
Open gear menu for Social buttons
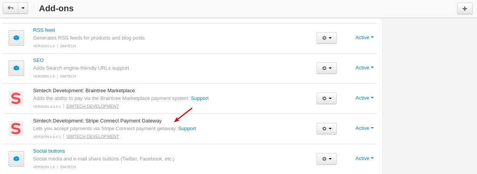327,159
